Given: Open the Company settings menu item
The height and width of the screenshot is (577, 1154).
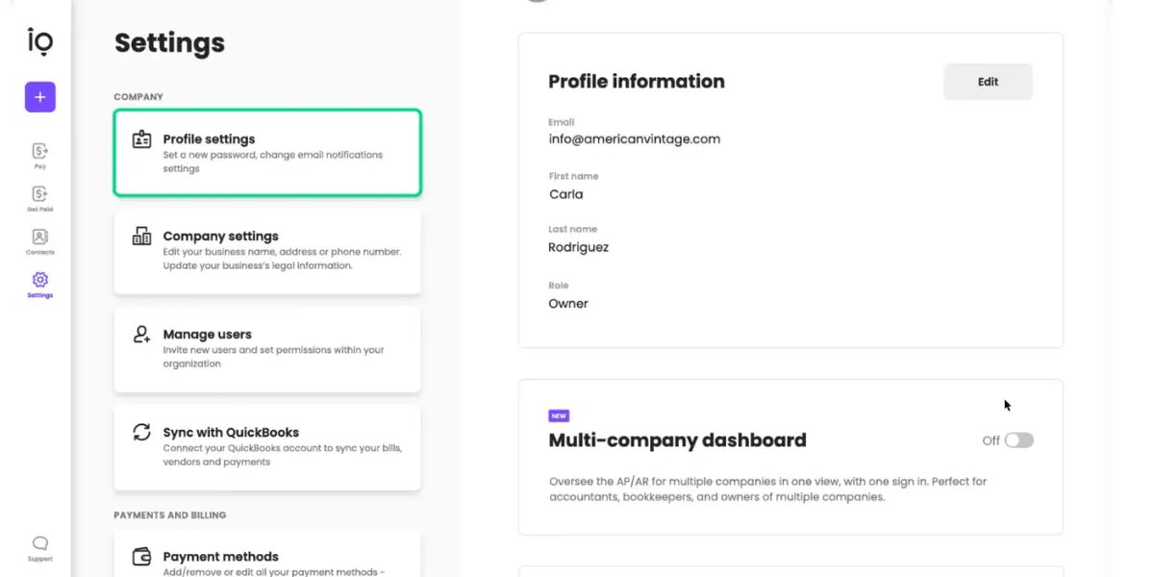Looking at the screenshot, I should point(267,250).
